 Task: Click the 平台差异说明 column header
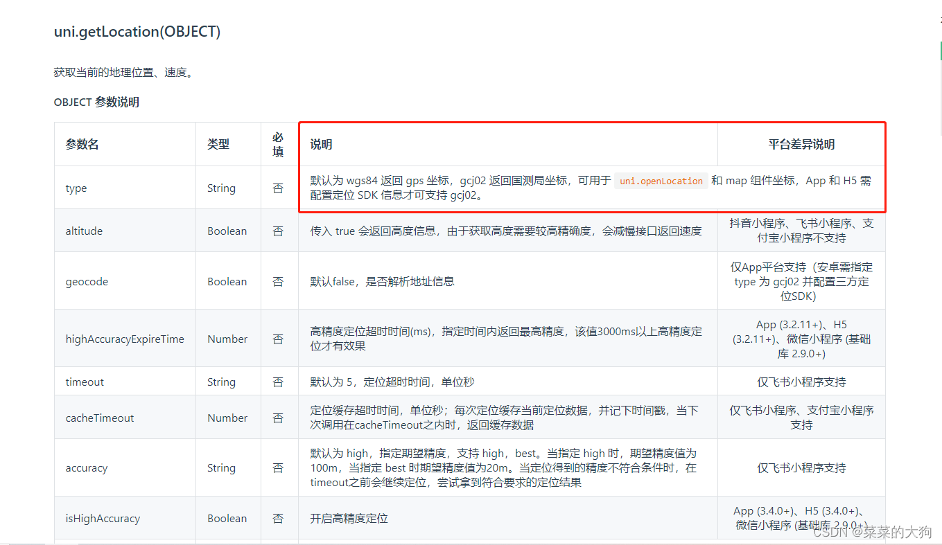801,144
